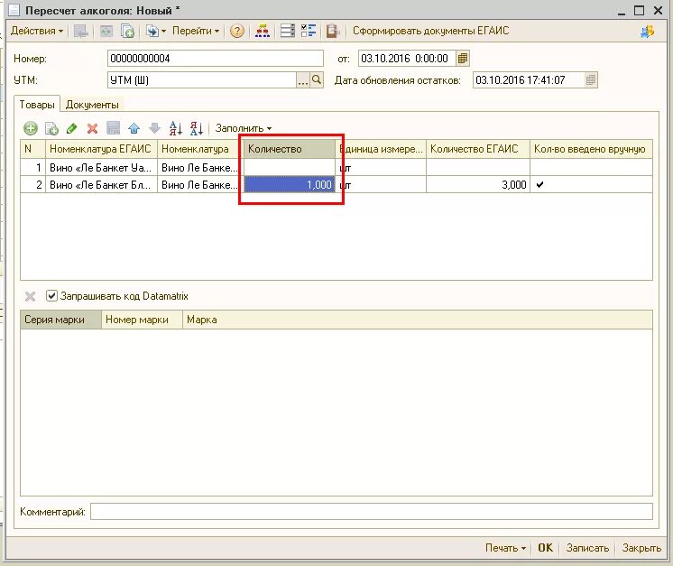Click the document journal list icon

[287, 31]
